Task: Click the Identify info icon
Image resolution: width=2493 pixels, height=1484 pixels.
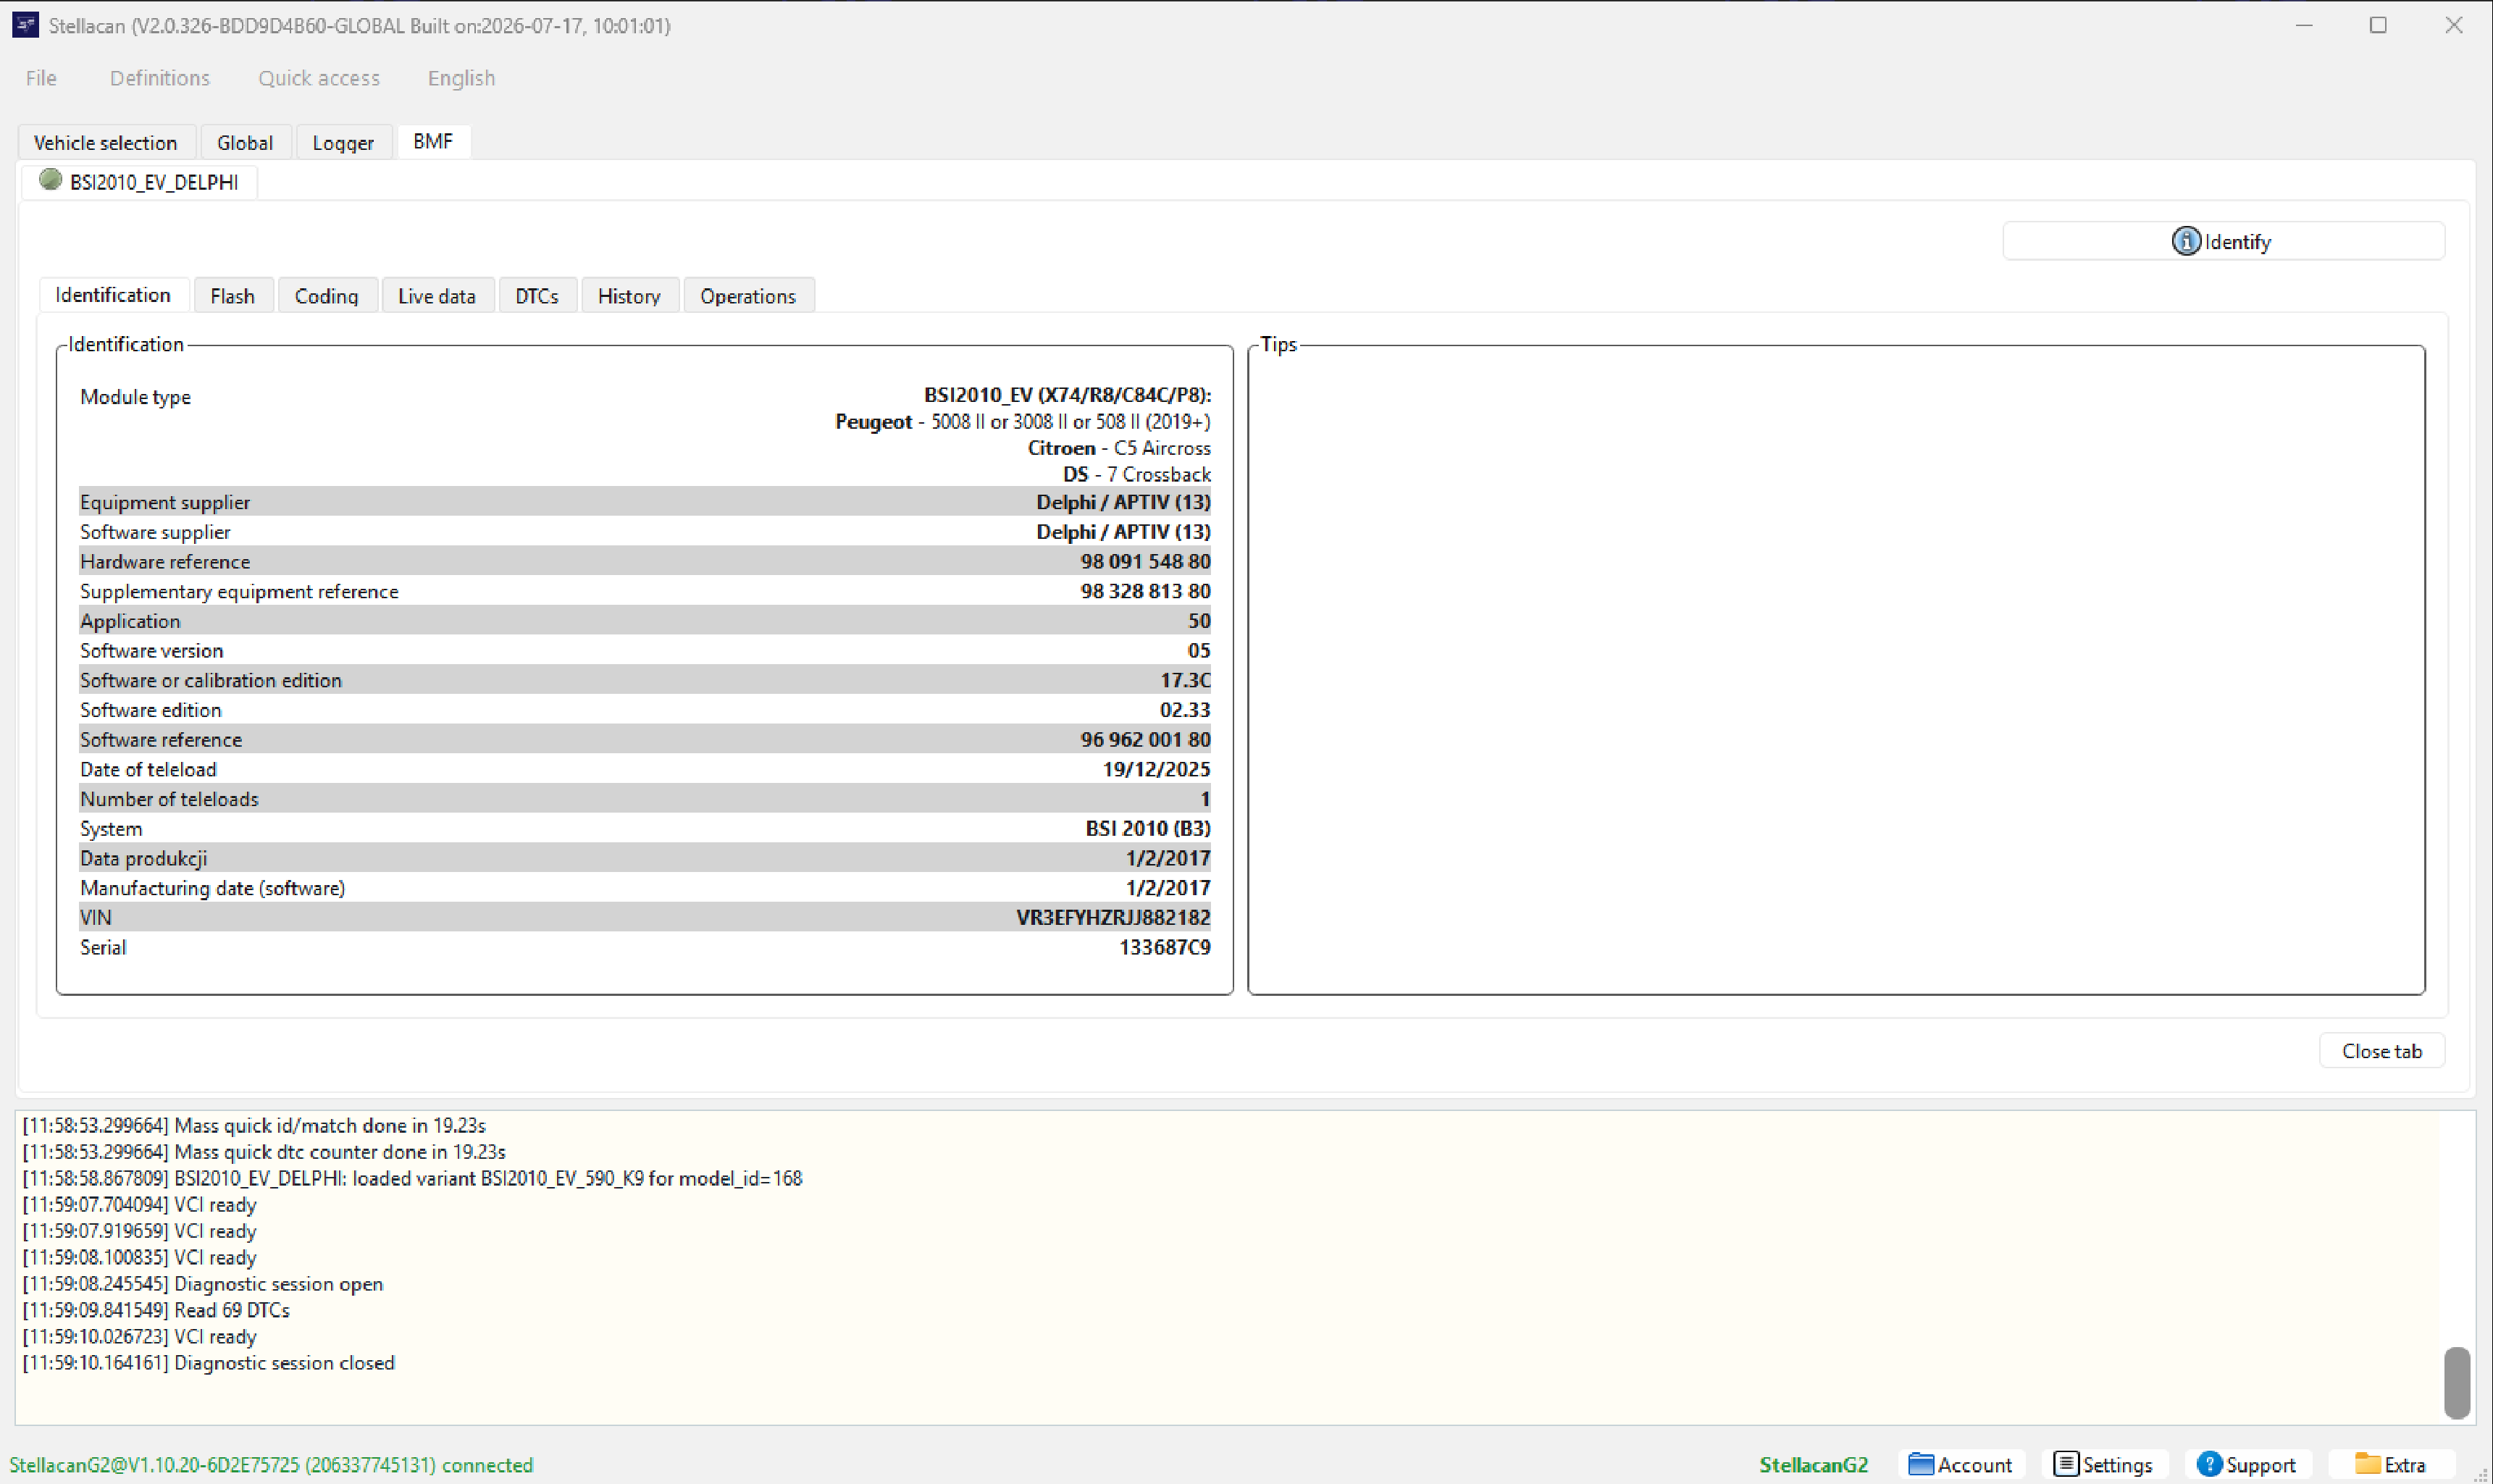Action: (2186, 241)
